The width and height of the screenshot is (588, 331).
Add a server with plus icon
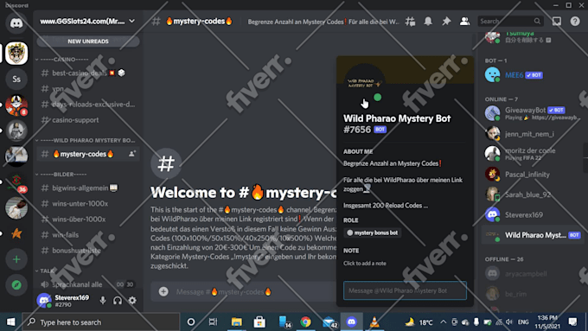coord(16,259)
